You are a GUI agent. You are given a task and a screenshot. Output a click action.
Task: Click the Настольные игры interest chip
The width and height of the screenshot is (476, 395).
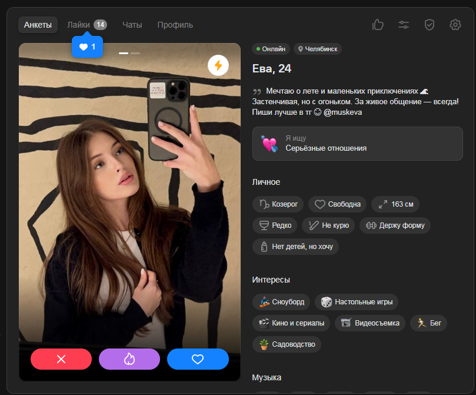tap(357, 302)
